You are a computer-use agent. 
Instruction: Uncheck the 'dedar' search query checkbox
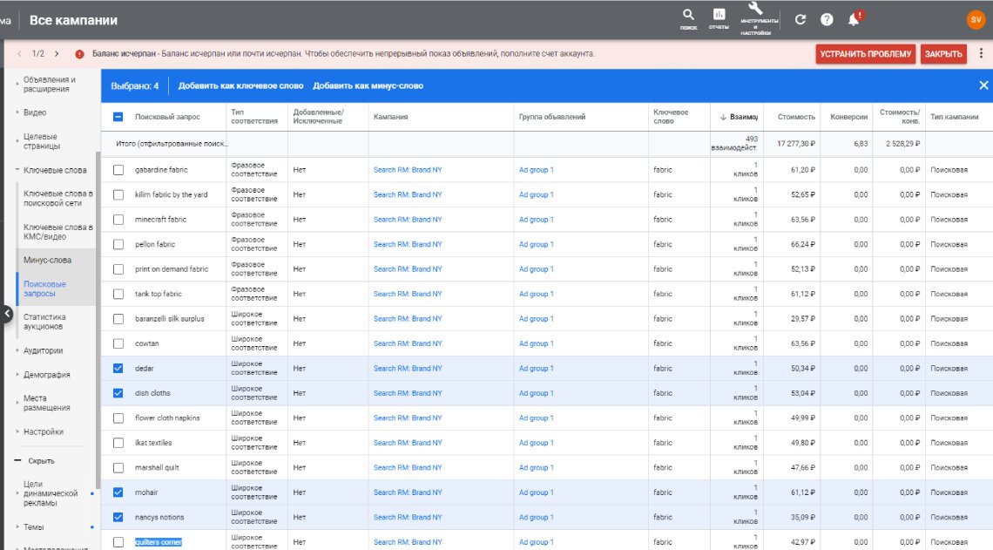118,369
